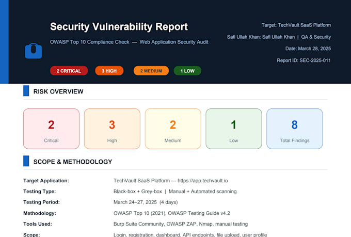The image size is (351, 237).
Task: Click the Target Application label
Action: pos(46,181)
